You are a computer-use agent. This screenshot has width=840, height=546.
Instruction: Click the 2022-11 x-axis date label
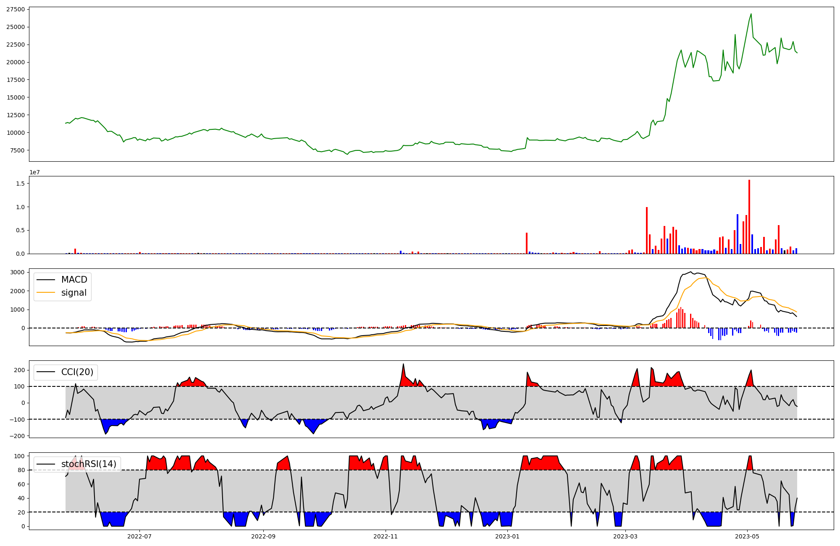point(386,536)
